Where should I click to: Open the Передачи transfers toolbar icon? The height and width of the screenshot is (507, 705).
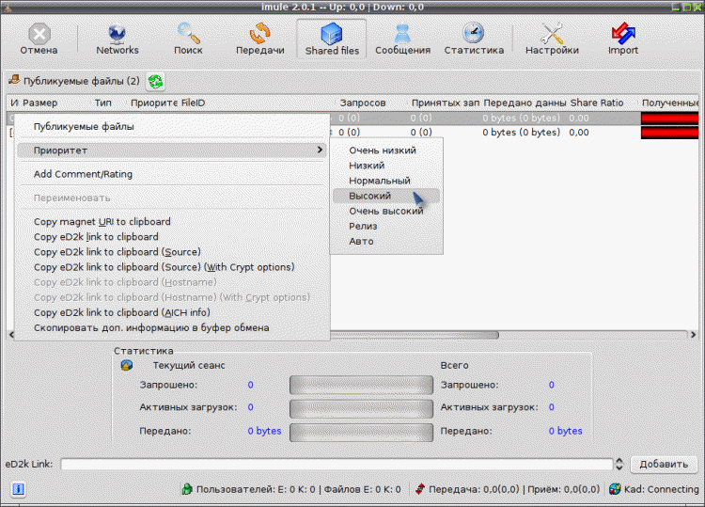259,34
